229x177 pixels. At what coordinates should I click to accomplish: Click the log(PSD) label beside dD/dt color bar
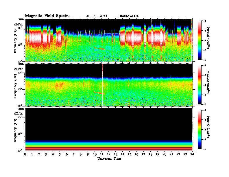(x=208, y=82)
